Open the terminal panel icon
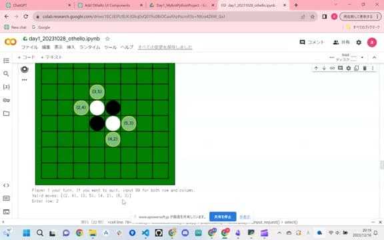The image size is (384, 240). point(7,211)
